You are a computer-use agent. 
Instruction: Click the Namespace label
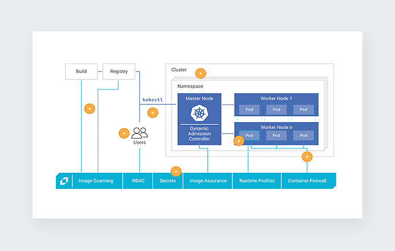pyautogui.click(x=190, y=86)
